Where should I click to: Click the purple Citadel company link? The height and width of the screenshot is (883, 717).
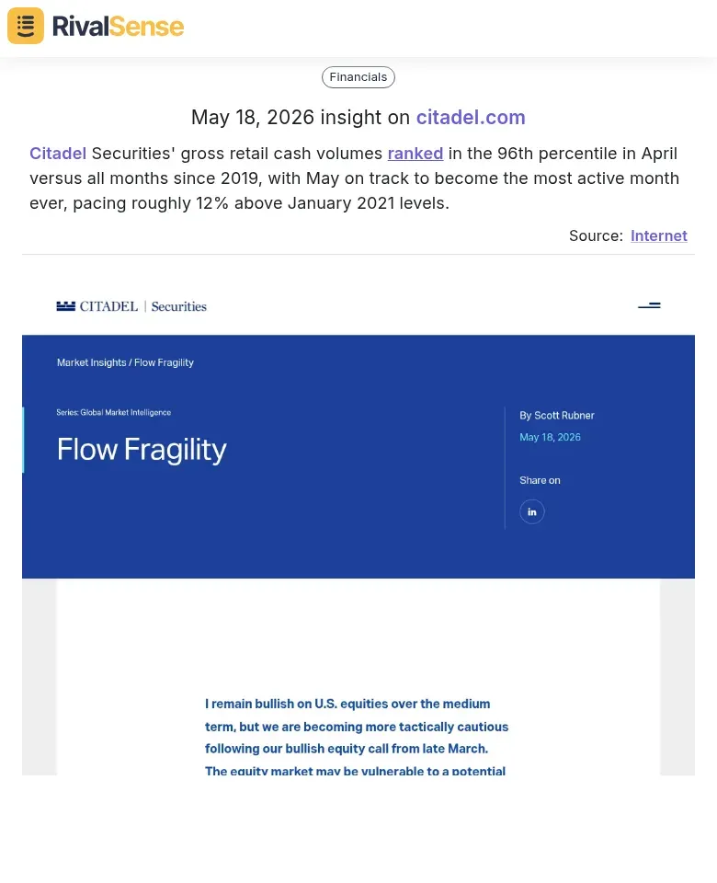(x=58, y=154)
